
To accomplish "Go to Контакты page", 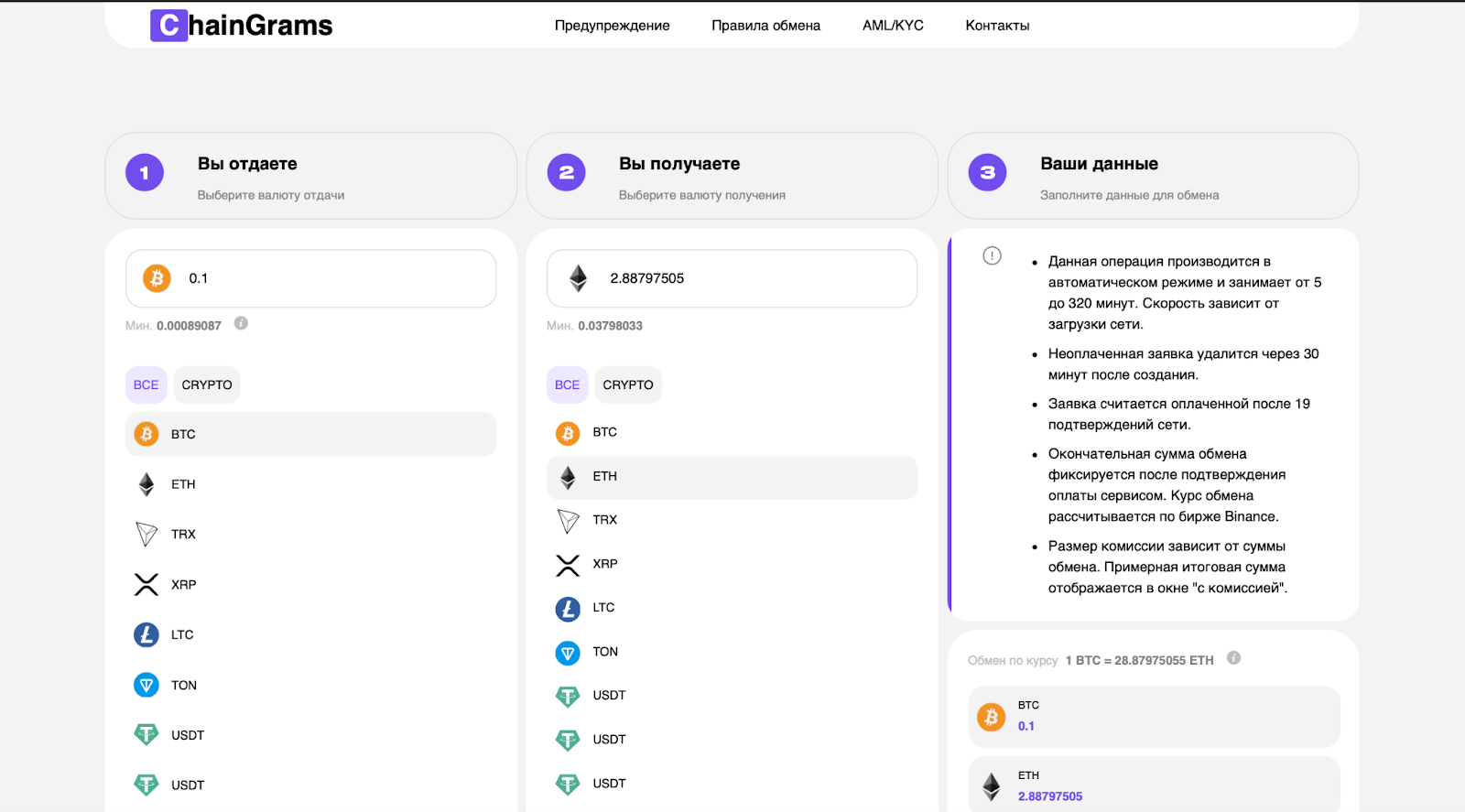I will [x=997, y=26].
